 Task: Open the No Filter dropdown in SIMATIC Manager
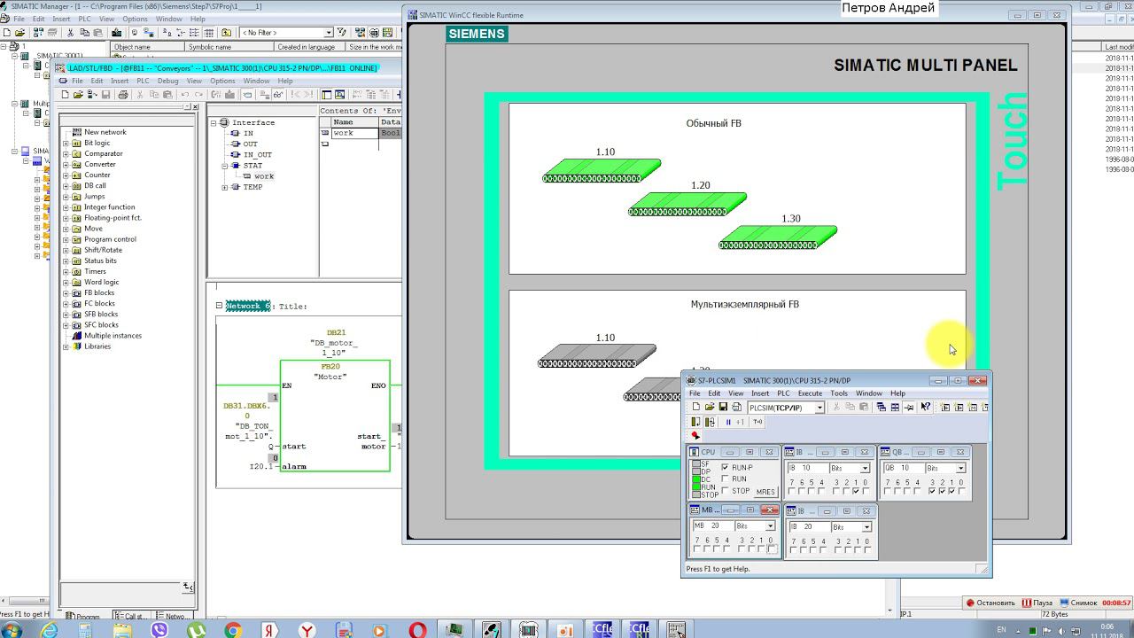click(x=329, y=33)
